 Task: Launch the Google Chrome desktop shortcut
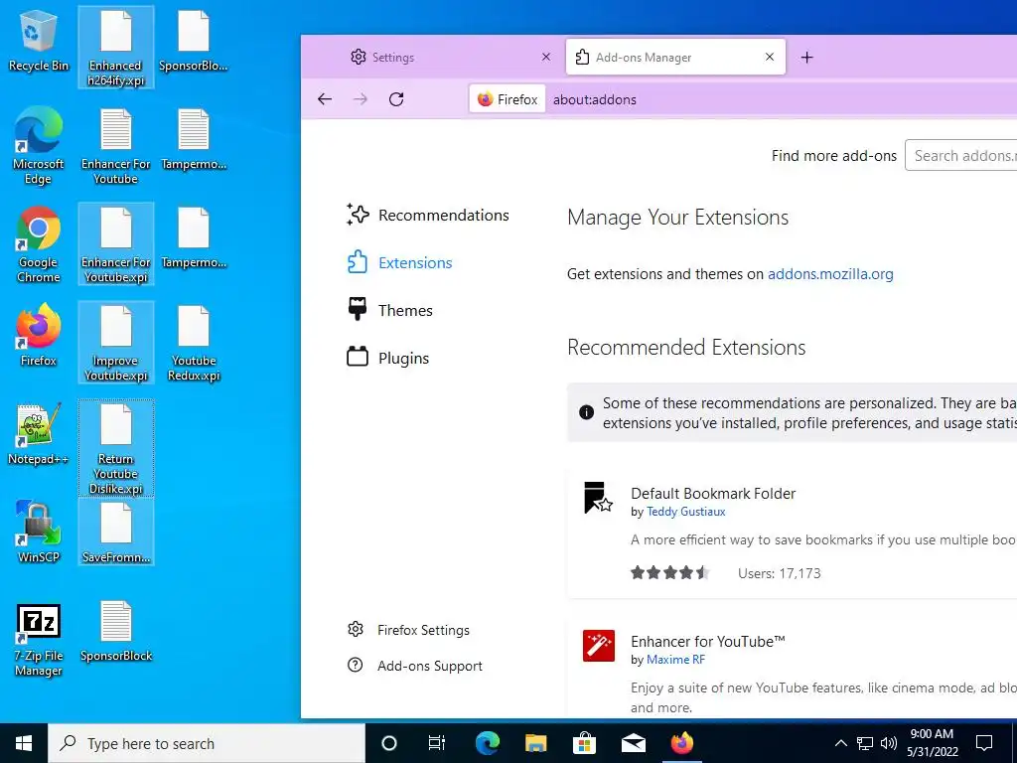pos(39,244)
